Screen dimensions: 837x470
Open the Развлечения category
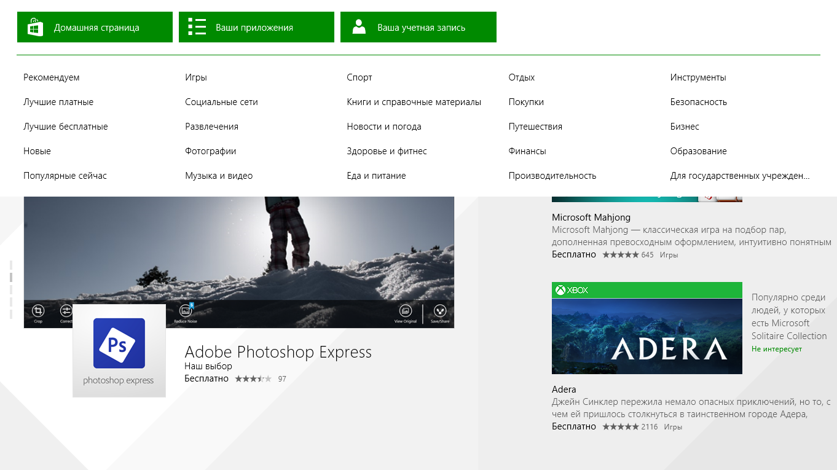point(211,127)
